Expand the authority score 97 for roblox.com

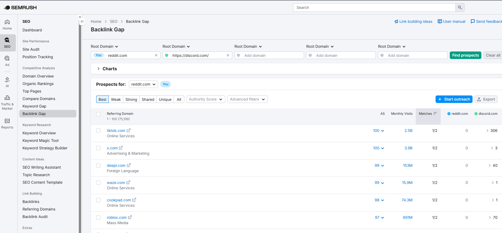[379, 217]
